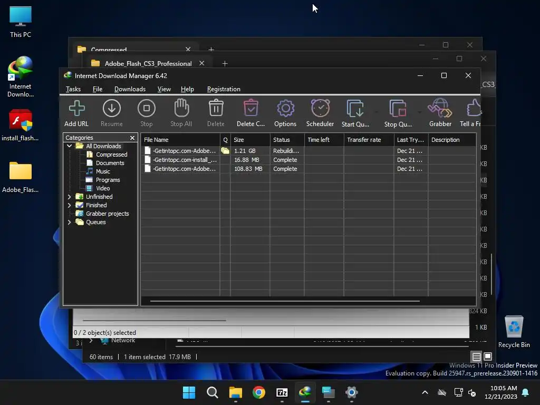
Task: Open the notification bell
Action: (x=526, y=392)
